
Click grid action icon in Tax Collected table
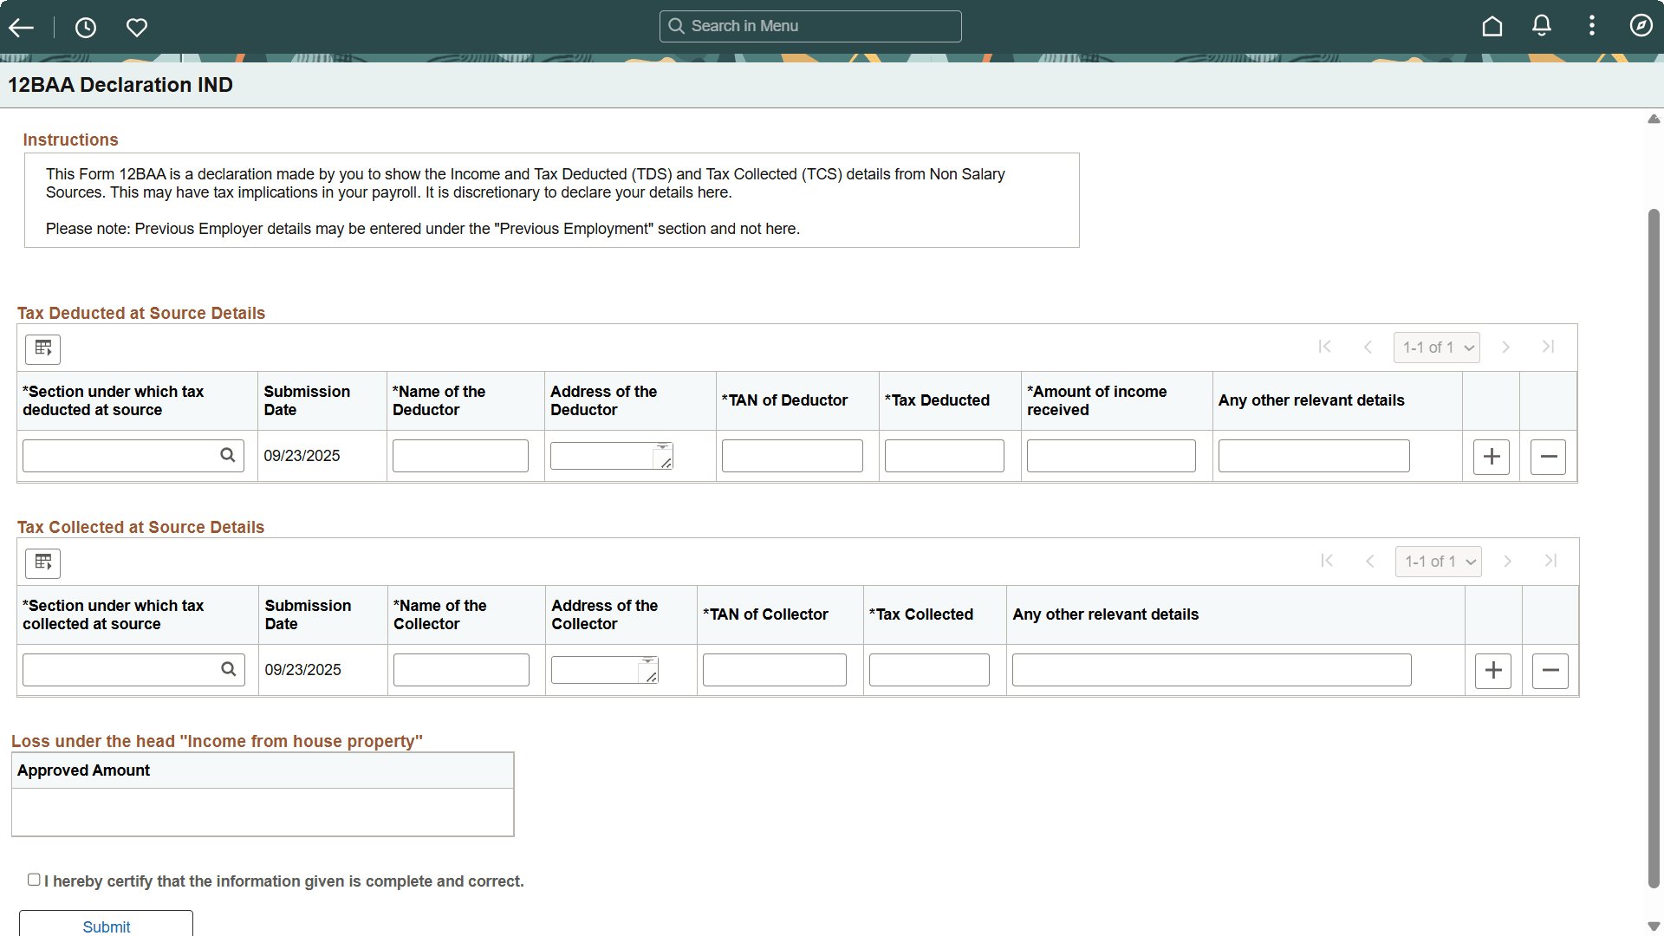43,563
